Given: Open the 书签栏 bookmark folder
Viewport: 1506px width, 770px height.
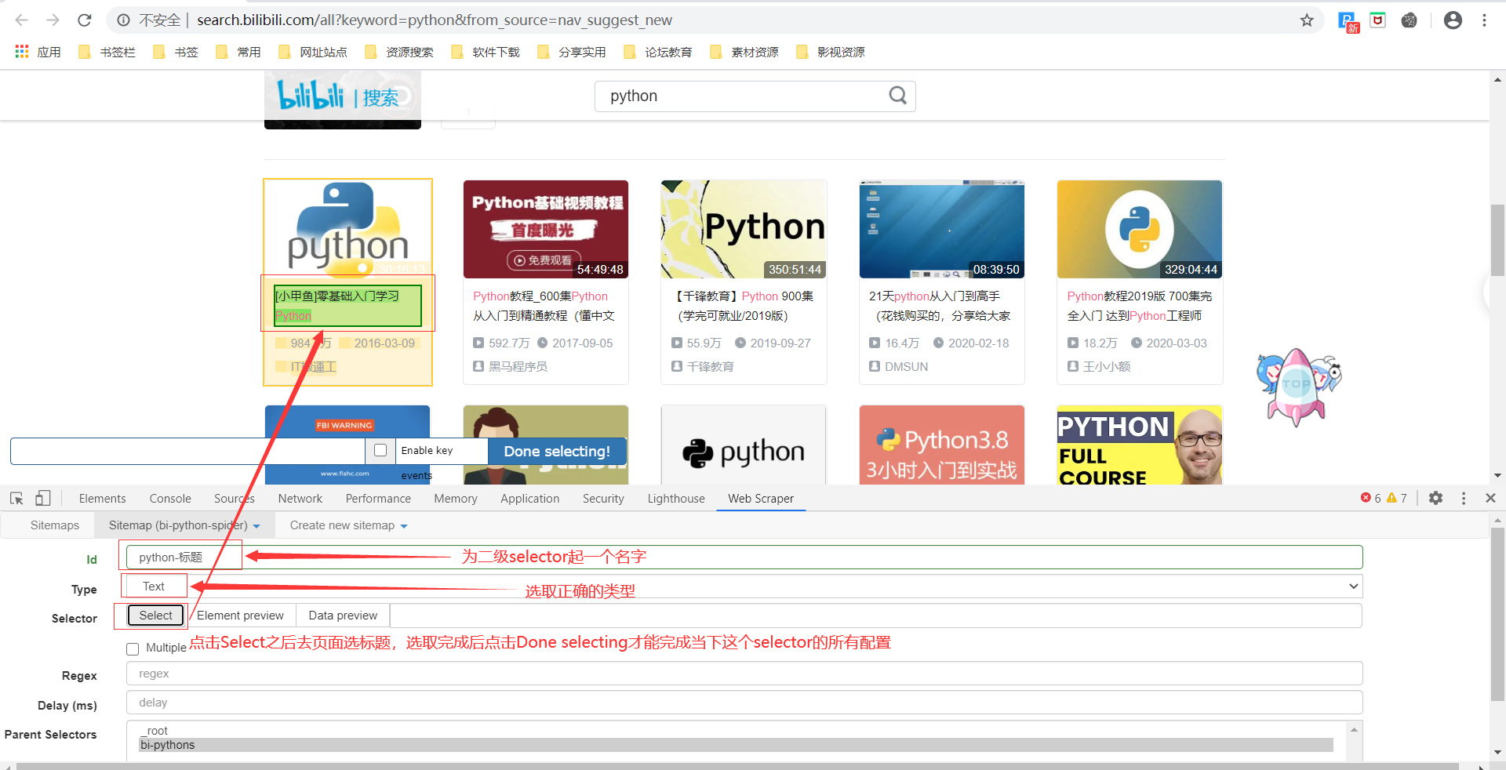Looking at the screenshot, I should tap(107, 52).
